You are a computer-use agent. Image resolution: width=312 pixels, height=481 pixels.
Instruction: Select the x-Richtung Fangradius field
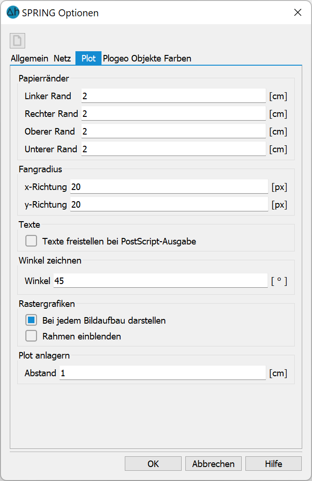169,187
